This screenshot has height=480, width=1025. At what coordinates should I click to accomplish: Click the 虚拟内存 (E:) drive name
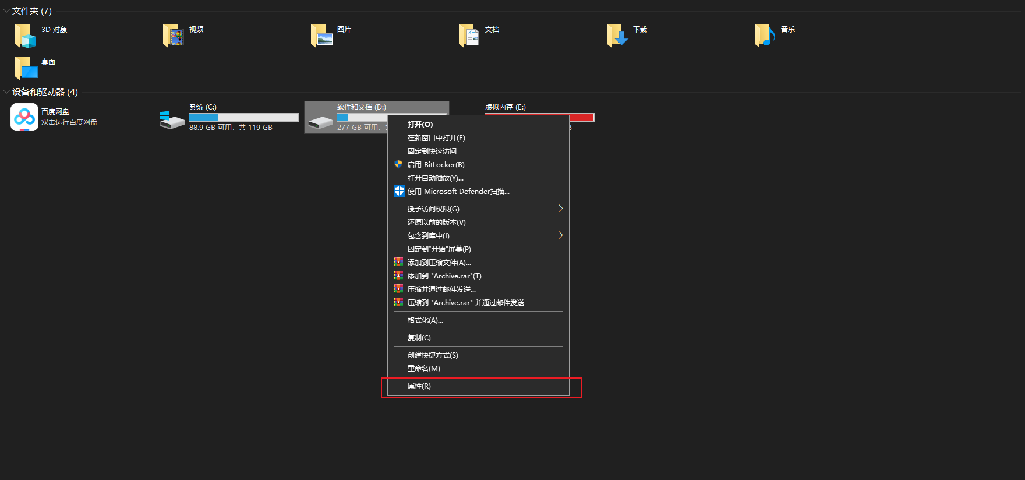point(506,107)
